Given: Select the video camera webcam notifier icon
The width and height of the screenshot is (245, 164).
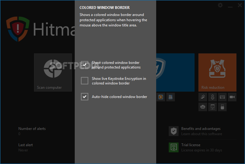Looking at the screenshot, I should click(232, 97).
